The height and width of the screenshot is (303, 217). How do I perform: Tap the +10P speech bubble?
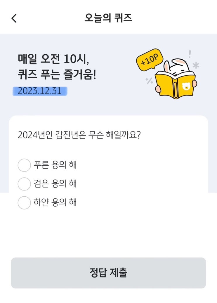(150, 59)
